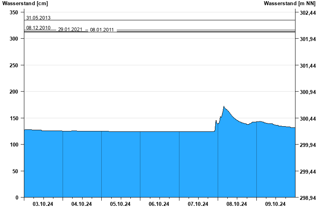The width and height of the screenshot is (319, 219).
Task: Select the 05.10.24 date label
Action: [120, 204]
